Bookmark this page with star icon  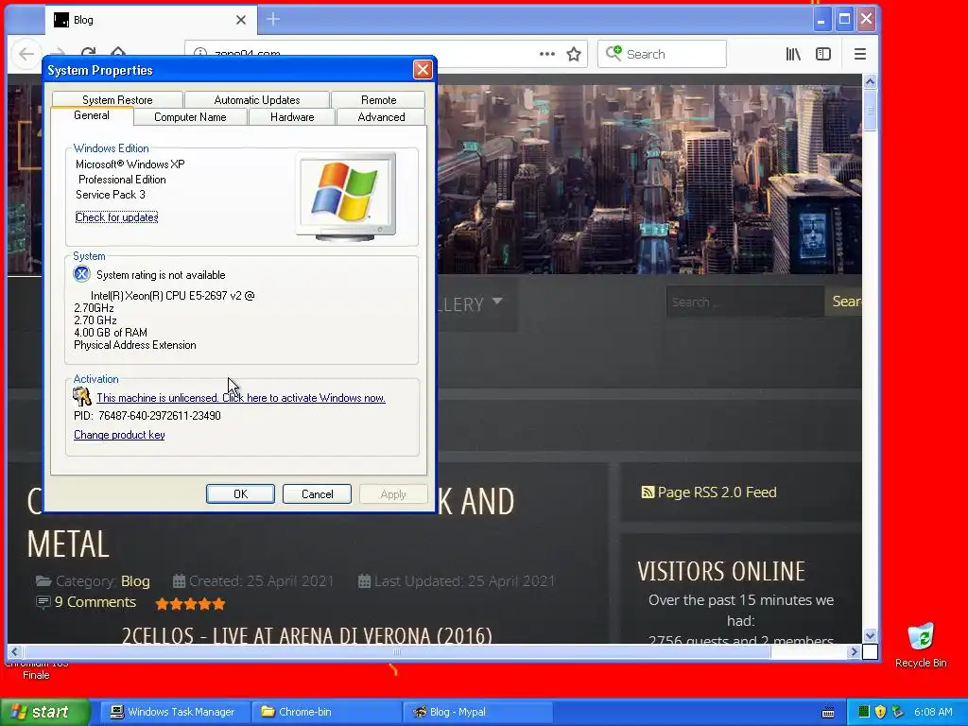574,54
